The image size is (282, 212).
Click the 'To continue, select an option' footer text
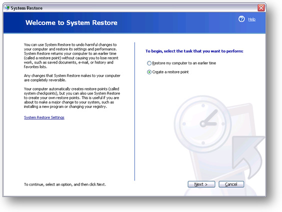[x=65, y=184]
